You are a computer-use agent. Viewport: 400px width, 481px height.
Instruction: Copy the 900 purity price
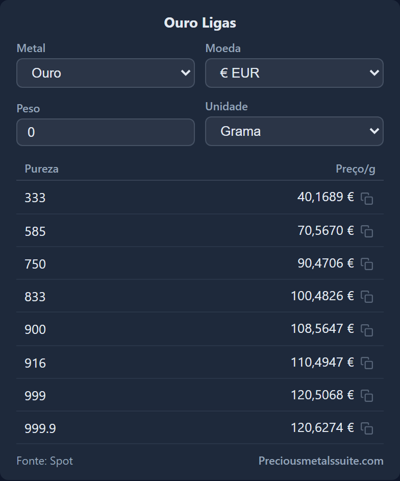[x=367, y=330]
